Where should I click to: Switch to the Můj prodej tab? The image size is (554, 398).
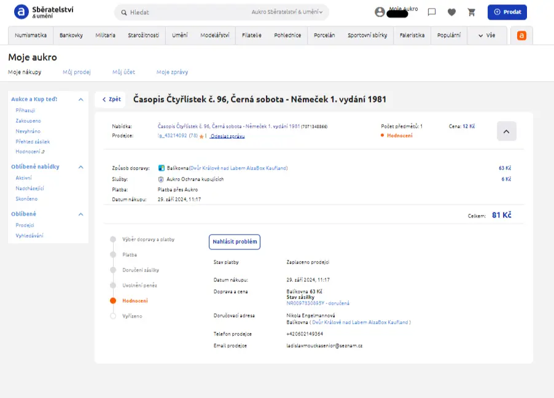[77, 72]
